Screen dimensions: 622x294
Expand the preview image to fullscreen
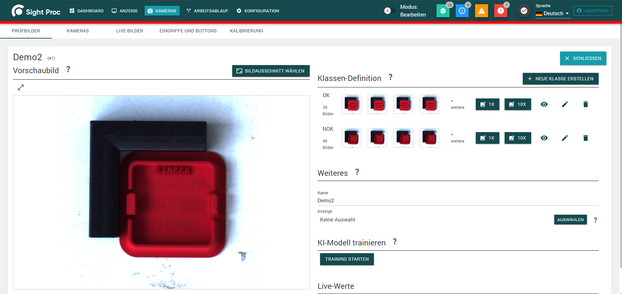(x=21, y=87)
